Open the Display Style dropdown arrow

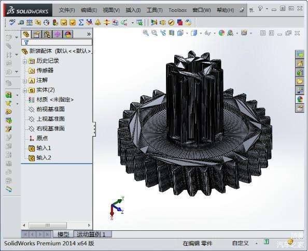pyautogui.click(x=201, y=33)
